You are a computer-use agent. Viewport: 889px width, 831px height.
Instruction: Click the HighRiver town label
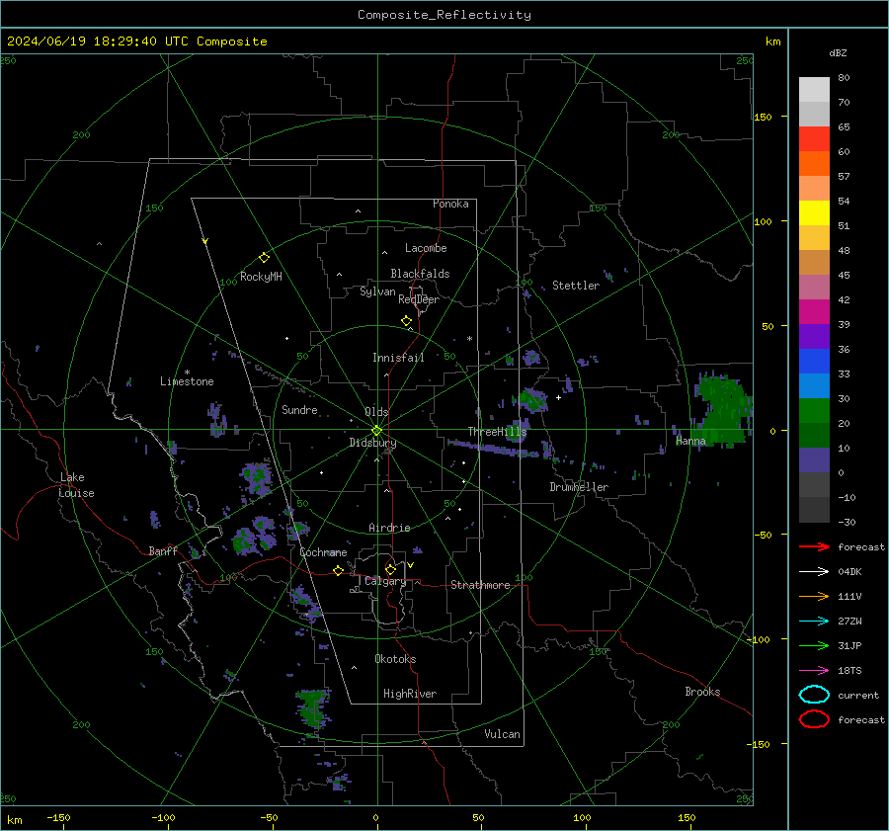coord(410,694)
